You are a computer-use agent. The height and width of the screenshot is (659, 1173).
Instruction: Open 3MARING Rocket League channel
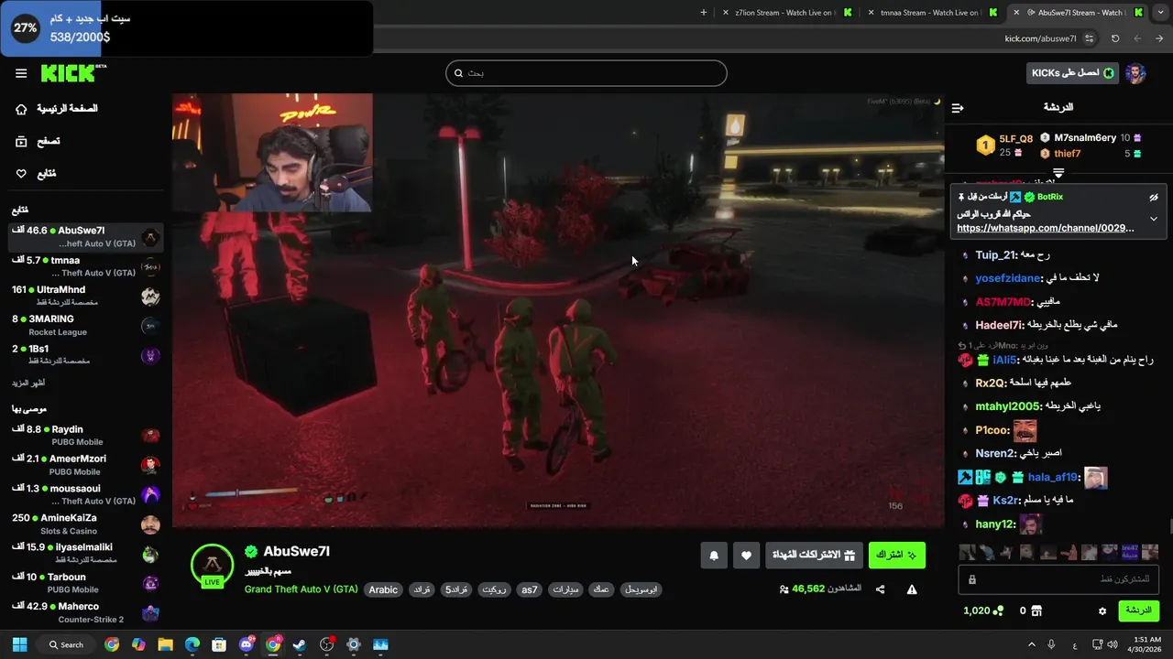(x=86, y=325)
